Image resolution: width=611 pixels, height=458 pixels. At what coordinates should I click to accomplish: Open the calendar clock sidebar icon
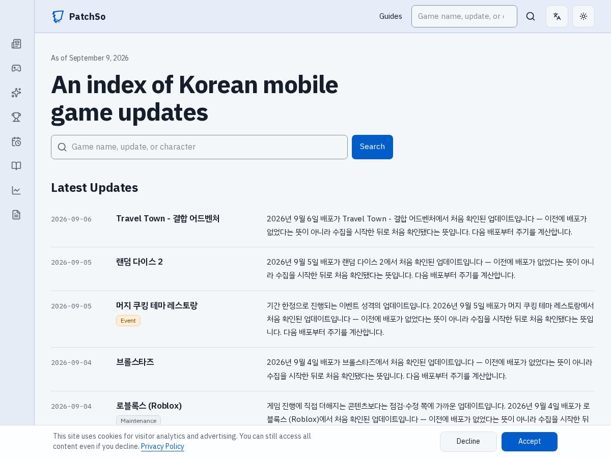click(x=16, y=141)
